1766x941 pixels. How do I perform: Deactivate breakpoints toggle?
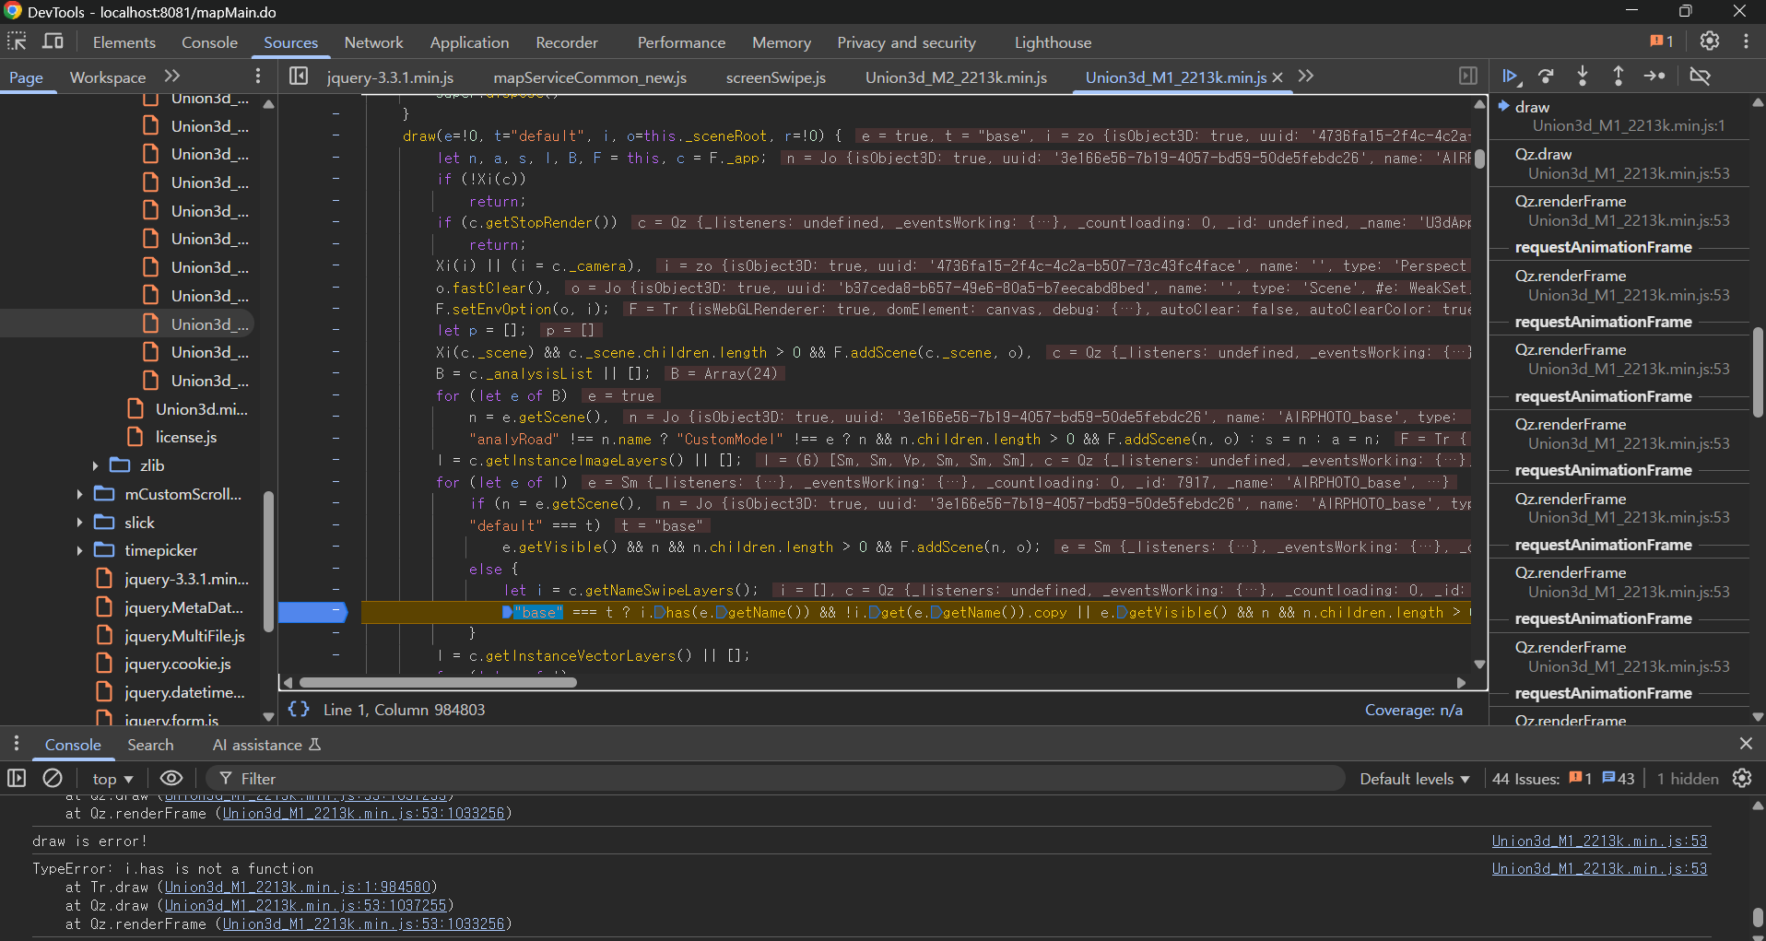1700,76
